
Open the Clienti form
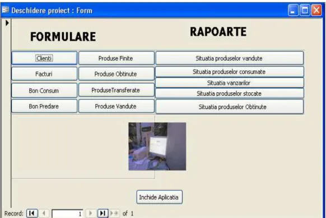[44, 58]
